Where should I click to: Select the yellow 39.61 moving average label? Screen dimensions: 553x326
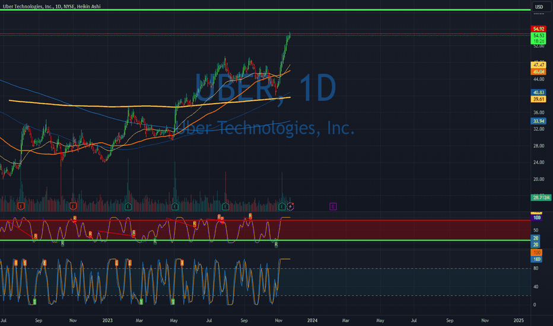pyautogui.click(x=538, y=100)
